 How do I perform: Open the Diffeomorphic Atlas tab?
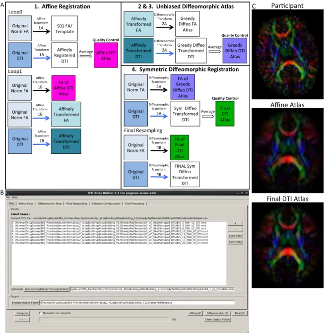[x=50, y=203]
